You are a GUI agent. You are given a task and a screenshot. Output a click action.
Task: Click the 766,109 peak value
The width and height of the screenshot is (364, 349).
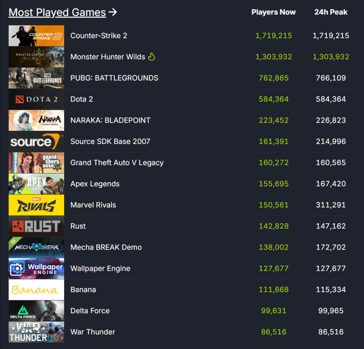point(331,78)
